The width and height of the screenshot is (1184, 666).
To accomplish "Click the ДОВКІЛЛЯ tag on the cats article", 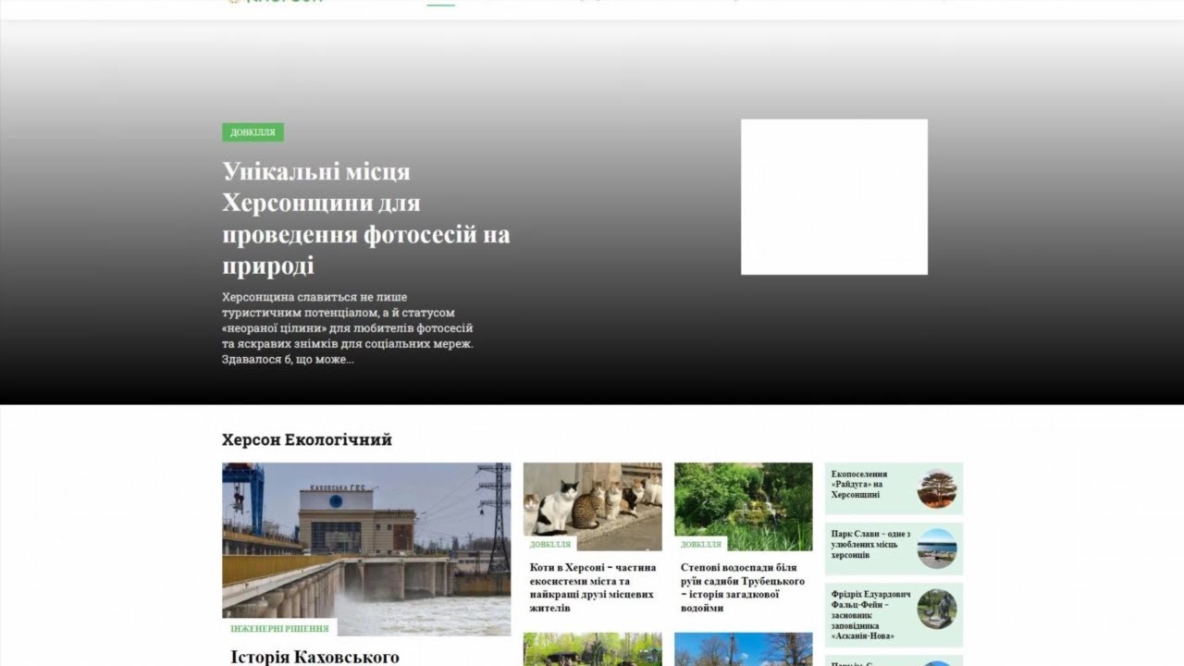I will coord(549,544).
